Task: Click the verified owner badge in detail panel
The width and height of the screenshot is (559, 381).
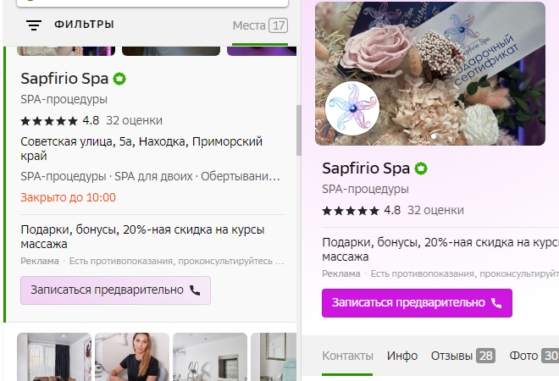Action: pos(421,168)
